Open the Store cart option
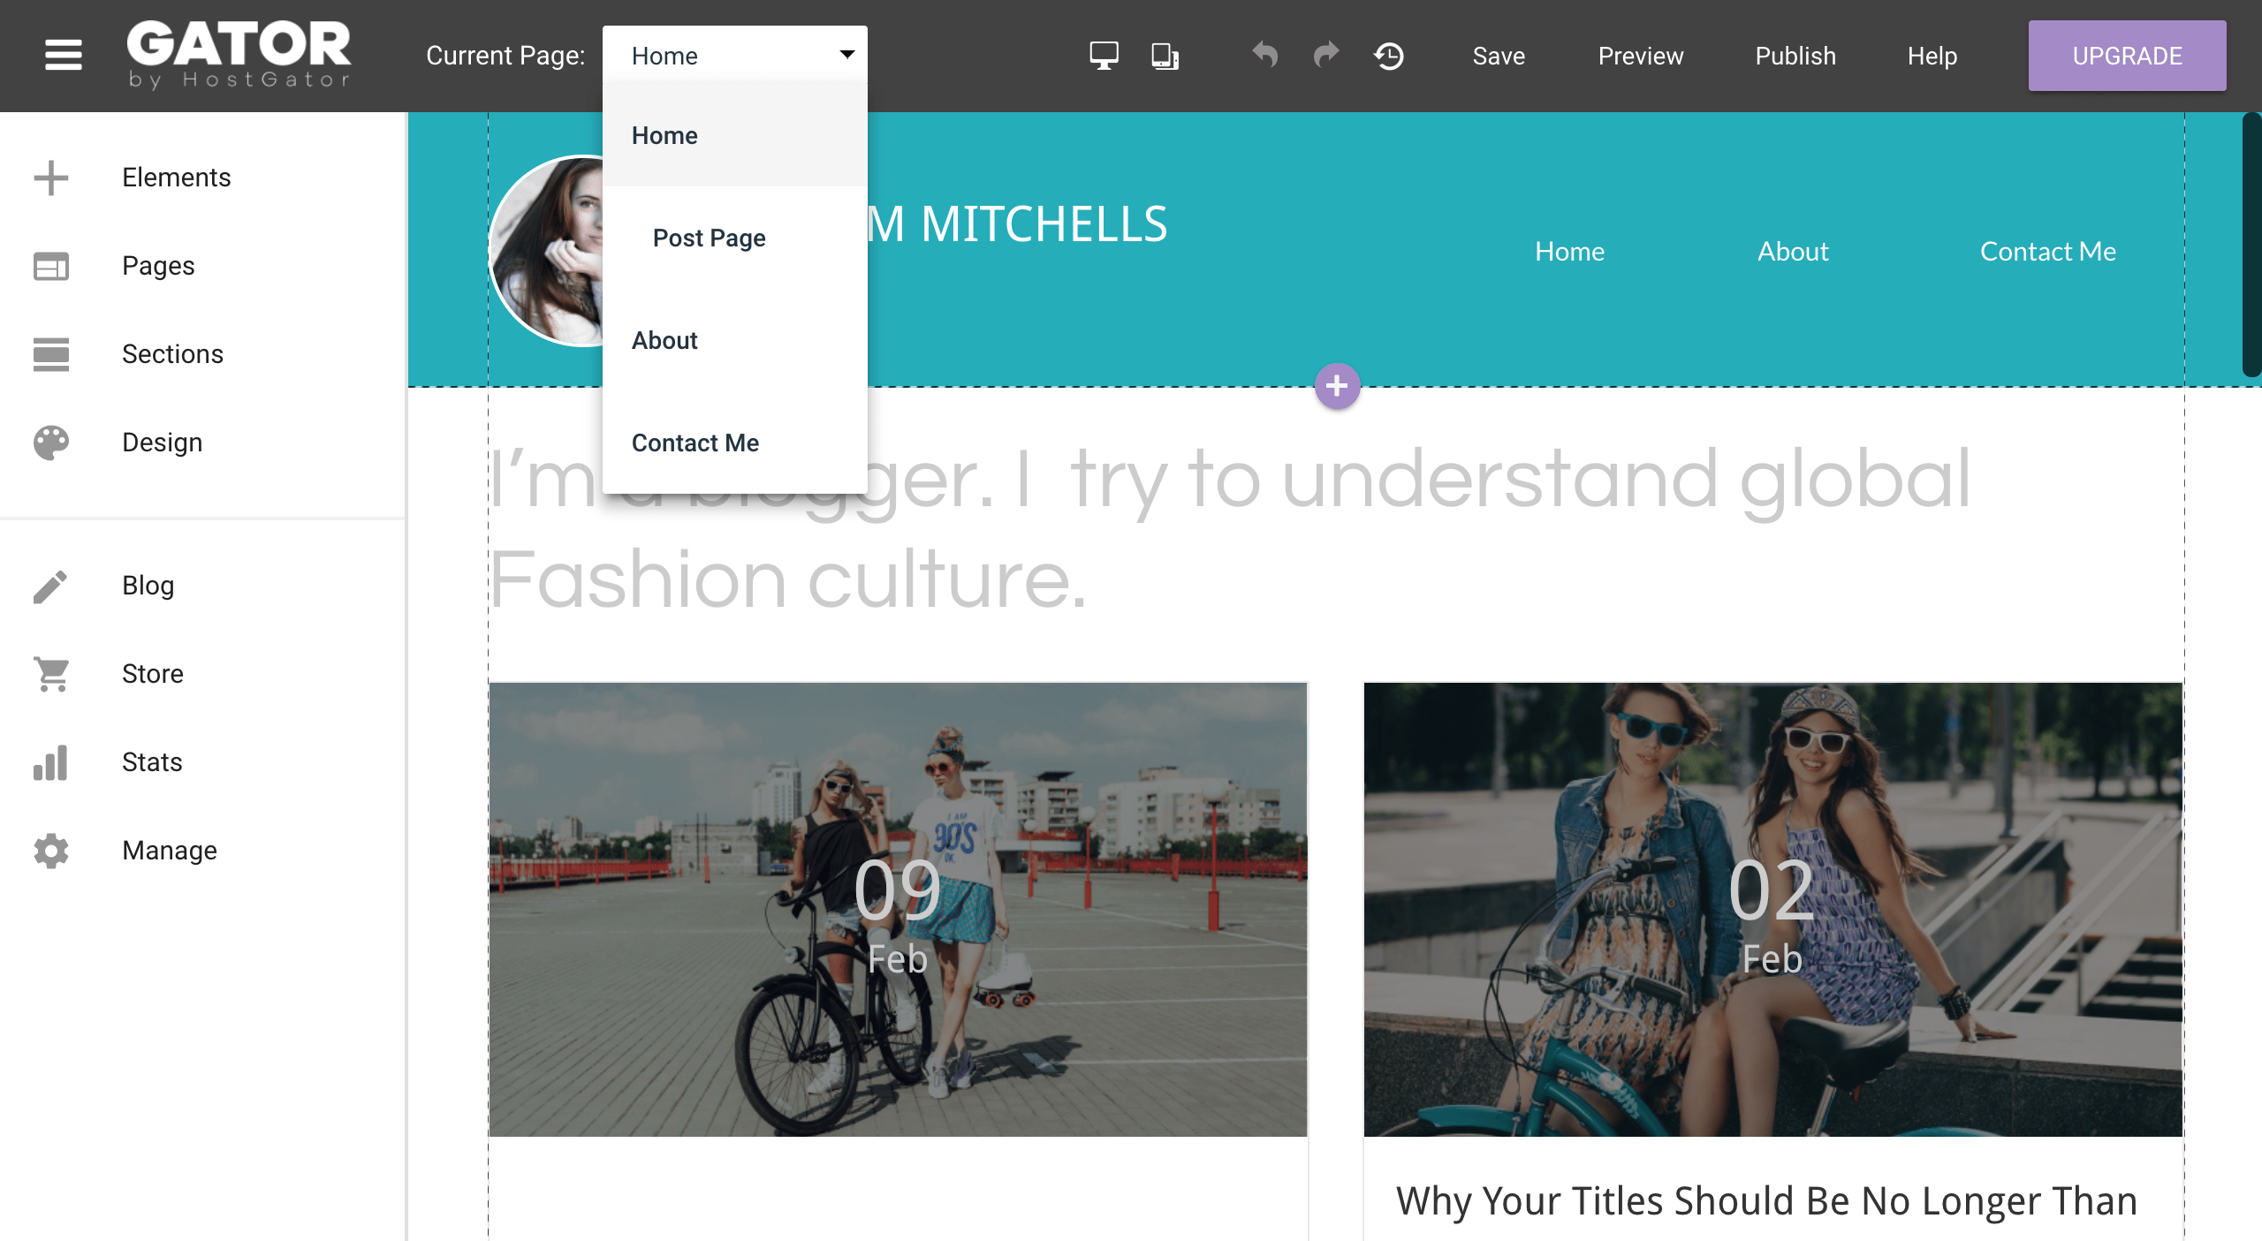 (51, 674)
